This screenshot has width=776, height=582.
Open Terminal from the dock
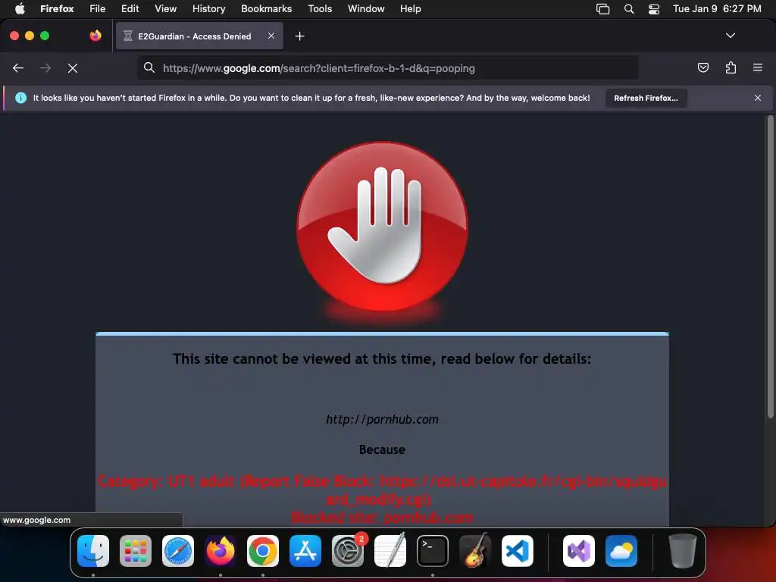[433, 551]
